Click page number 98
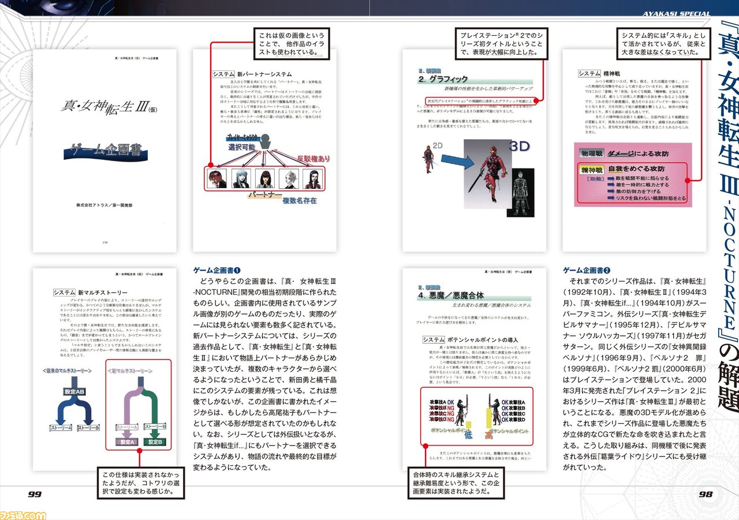 click(x=706, y=493)
